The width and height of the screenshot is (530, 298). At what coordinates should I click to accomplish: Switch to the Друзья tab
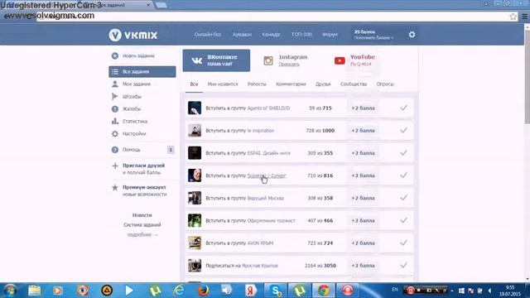click(323, 84)
